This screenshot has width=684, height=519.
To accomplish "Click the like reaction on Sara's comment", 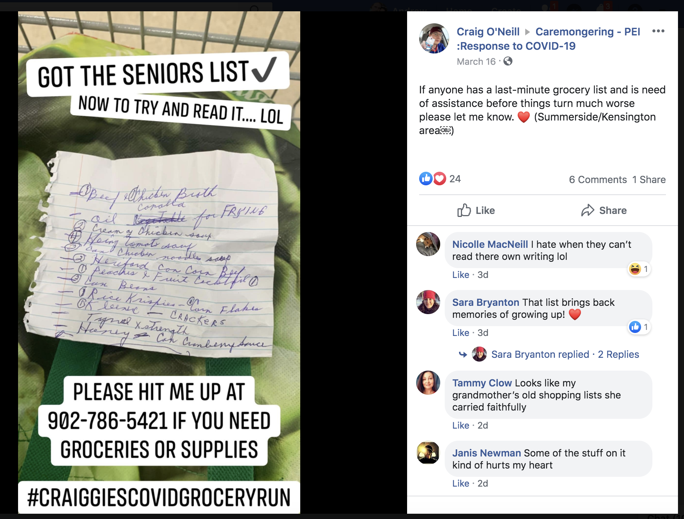I will [x=635, y=327].
